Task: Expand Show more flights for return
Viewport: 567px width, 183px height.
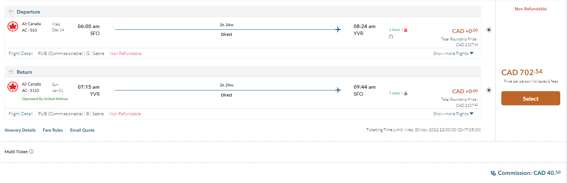Action: click(453, 114)
